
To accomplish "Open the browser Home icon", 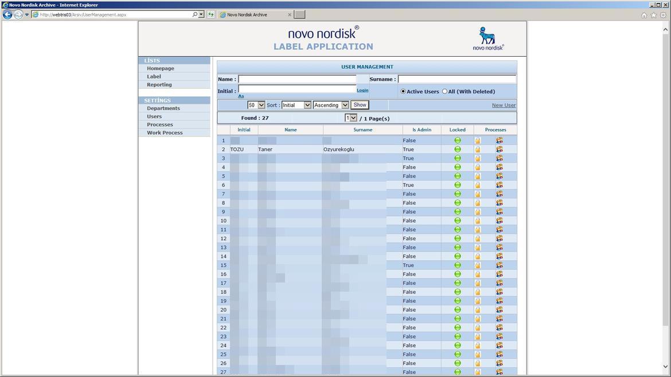I will (644, 15).
